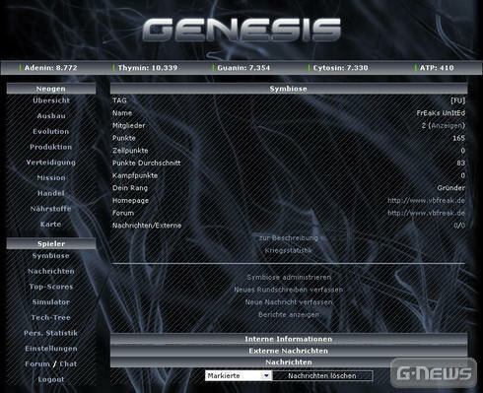Go to Einstellungen

point(51,348)
